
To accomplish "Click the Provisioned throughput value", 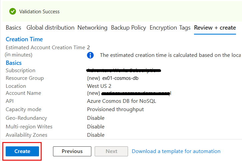I will point(115,109).
